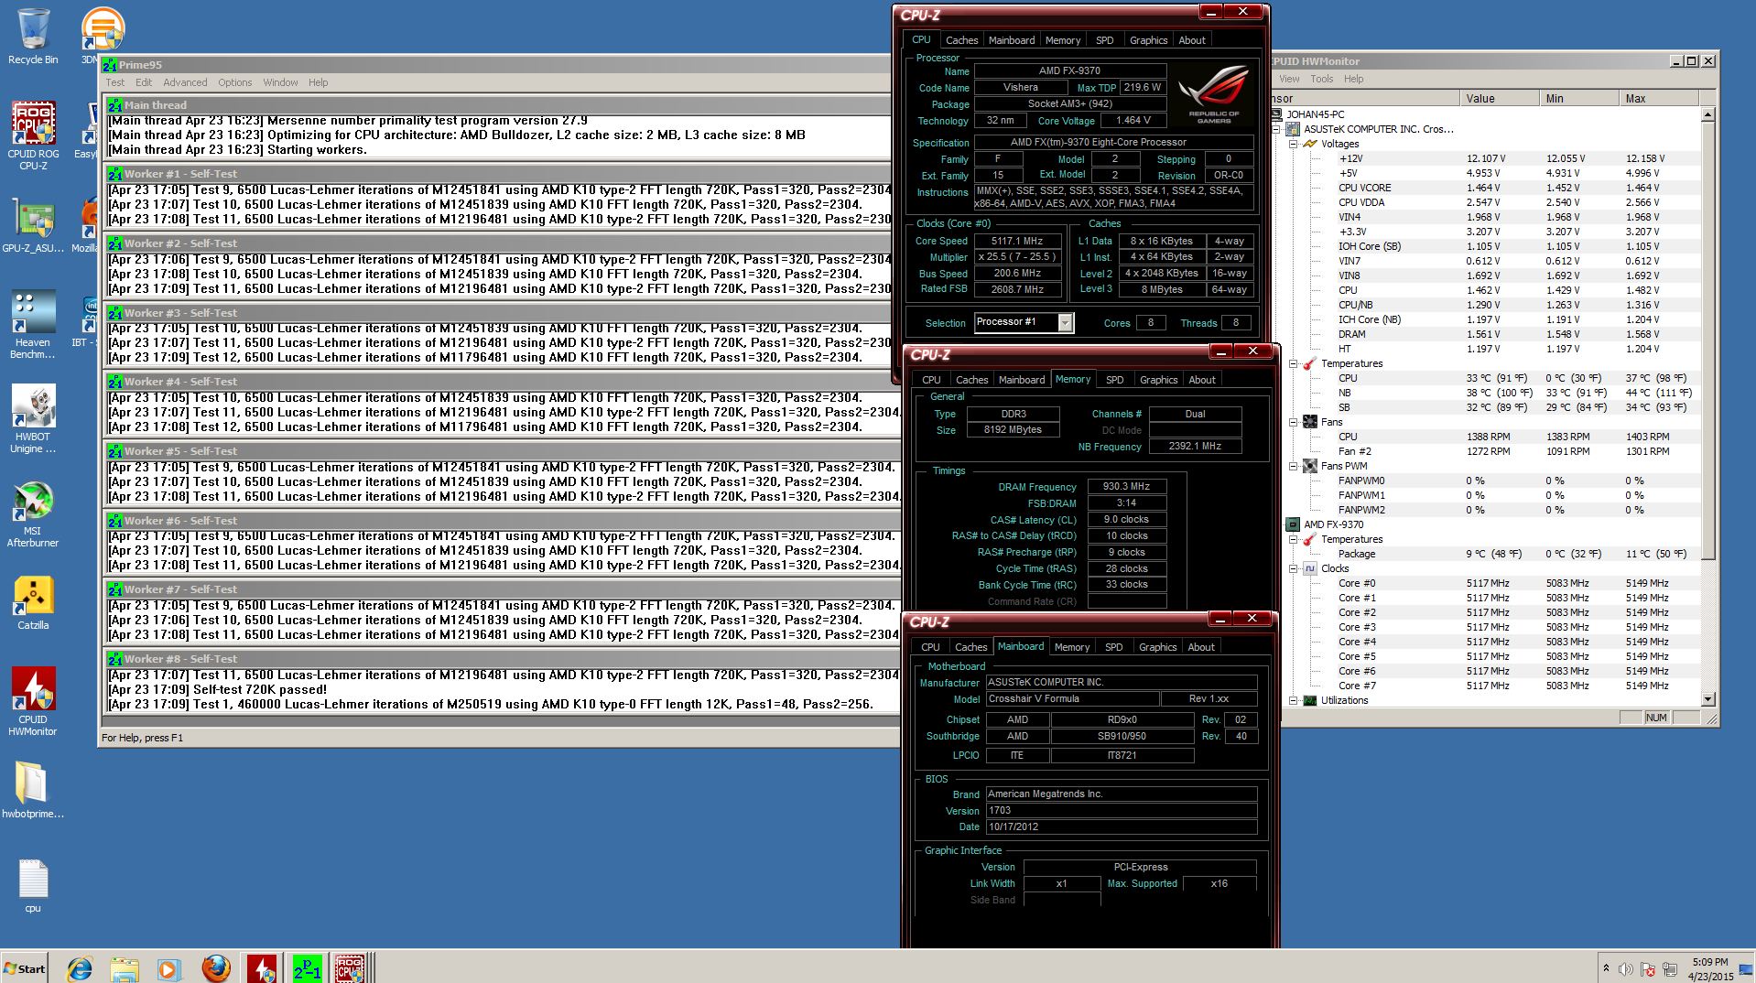Click the Start button
Viewport: 1756px width, 983px height.
pyautogui.click(x=27, y=968)
